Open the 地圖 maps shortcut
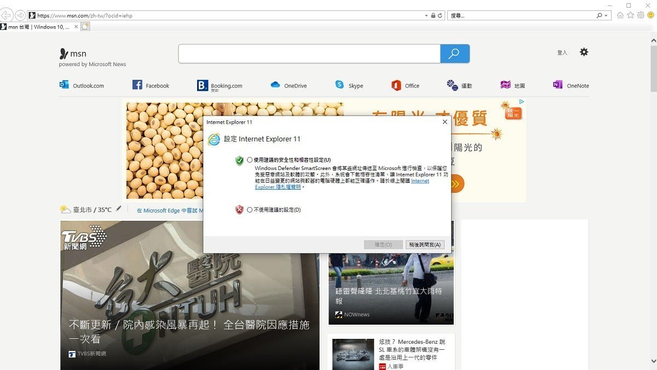657x370 pixels. pyautogui.click(x=513, y=85)
